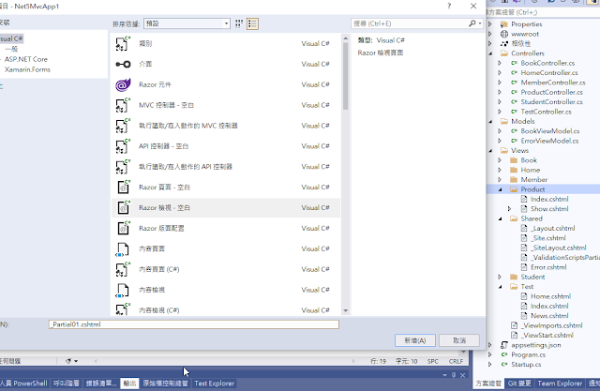
Task: Collapse the Models folder
Action: tap(490, 121)
